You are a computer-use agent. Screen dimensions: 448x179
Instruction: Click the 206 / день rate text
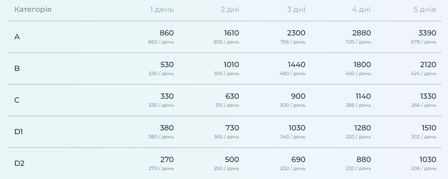pyautogui.click(x=423, y=169)
